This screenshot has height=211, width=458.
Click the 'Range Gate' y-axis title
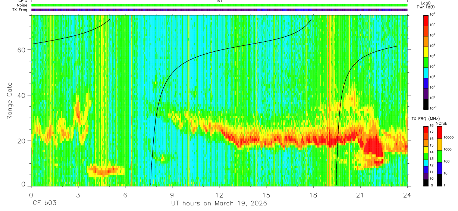[x=10, y=100]
